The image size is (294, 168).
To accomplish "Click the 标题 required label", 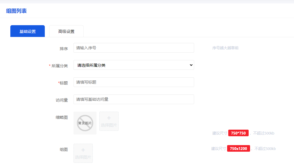I will click(x=63, y=83).
